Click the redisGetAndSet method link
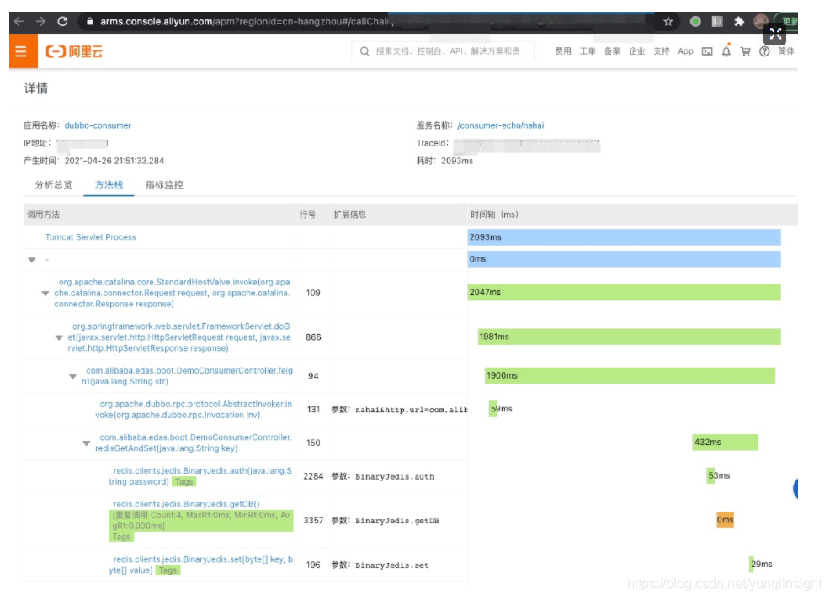The image size is (830, 599). tap(194, 443)
